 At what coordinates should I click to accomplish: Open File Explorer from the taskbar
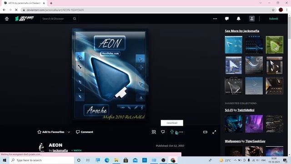tap(116, 160)
